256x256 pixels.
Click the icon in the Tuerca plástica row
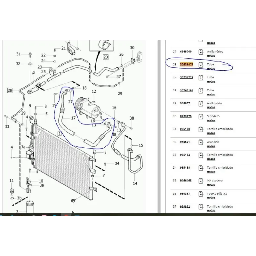click(x=201, y=194)
